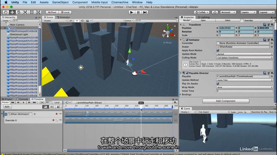Toggle scene audio with the speaker icon
This screenshot has height=155, width=277.
(82, 20)
